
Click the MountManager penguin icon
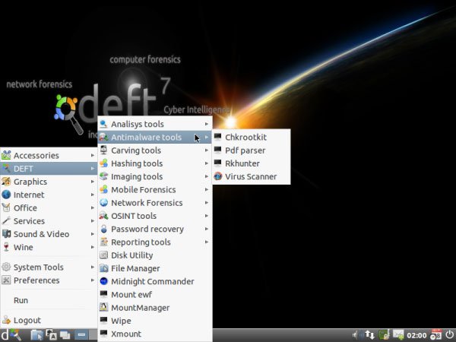click(104, 307)
